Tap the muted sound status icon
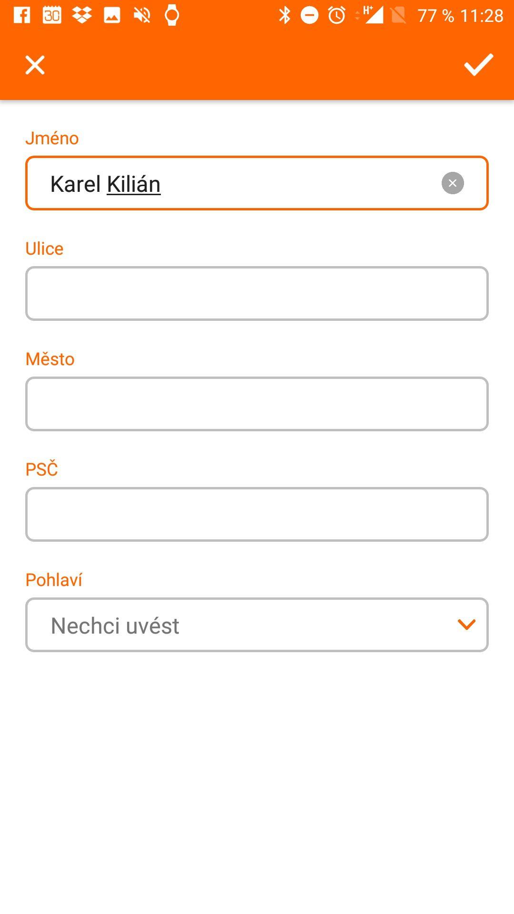This screenshot has width=514, height=914. point(142,15)
